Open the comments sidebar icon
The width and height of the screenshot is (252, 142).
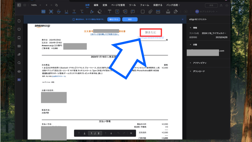point(19,29)
